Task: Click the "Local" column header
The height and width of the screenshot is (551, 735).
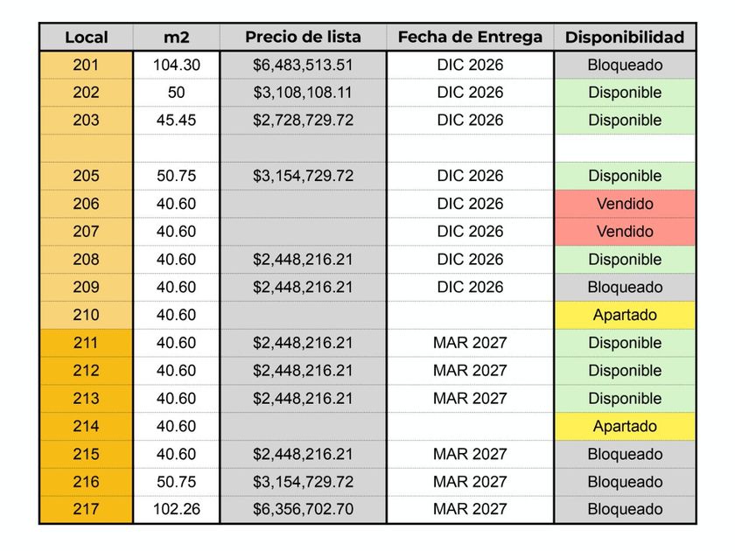Action: click(x=87, y=38)
